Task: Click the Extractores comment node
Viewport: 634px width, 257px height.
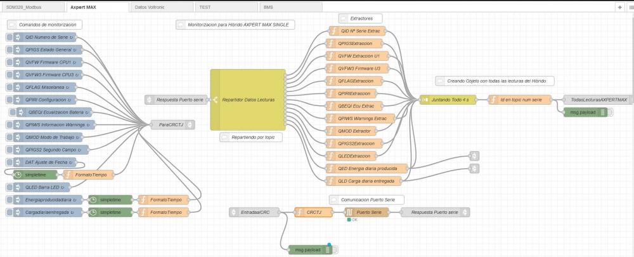Action: tap(361, 18)
